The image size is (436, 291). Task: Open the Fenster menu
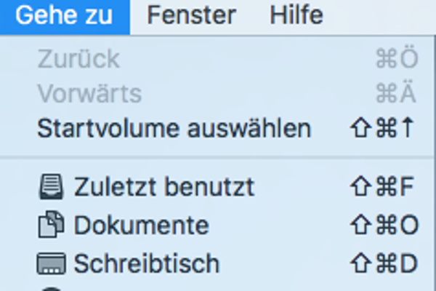pyautogui.click(x=191, y=16)
